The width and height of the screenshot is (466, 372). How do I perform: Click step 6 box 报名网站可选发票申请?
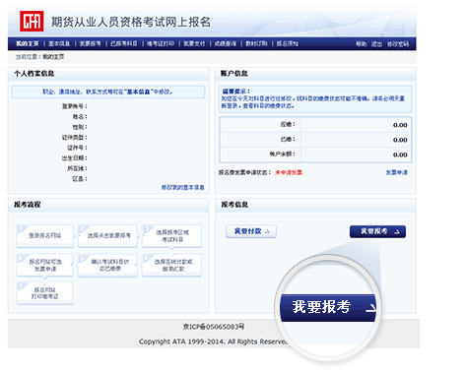45,265
